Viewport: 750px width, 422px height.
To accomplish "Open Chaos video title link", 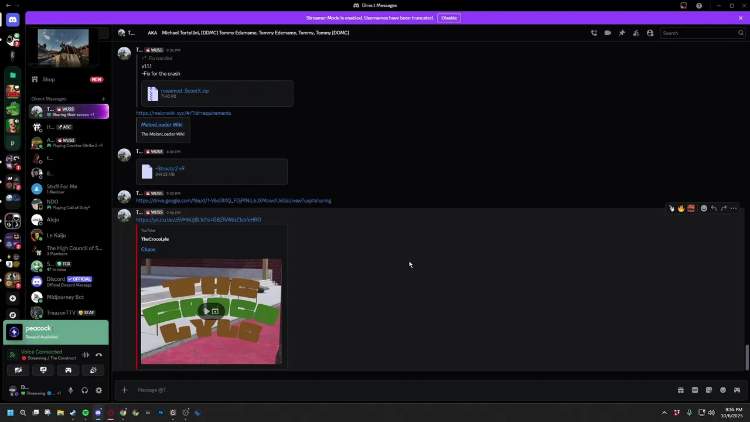I will [x=148, y=250].
